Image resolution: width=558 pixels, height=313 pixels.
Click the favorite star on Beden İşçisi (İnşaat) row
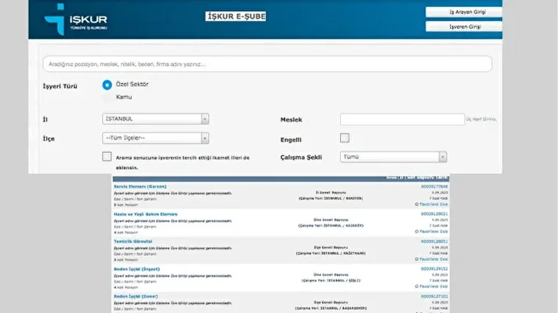point(417,286)
